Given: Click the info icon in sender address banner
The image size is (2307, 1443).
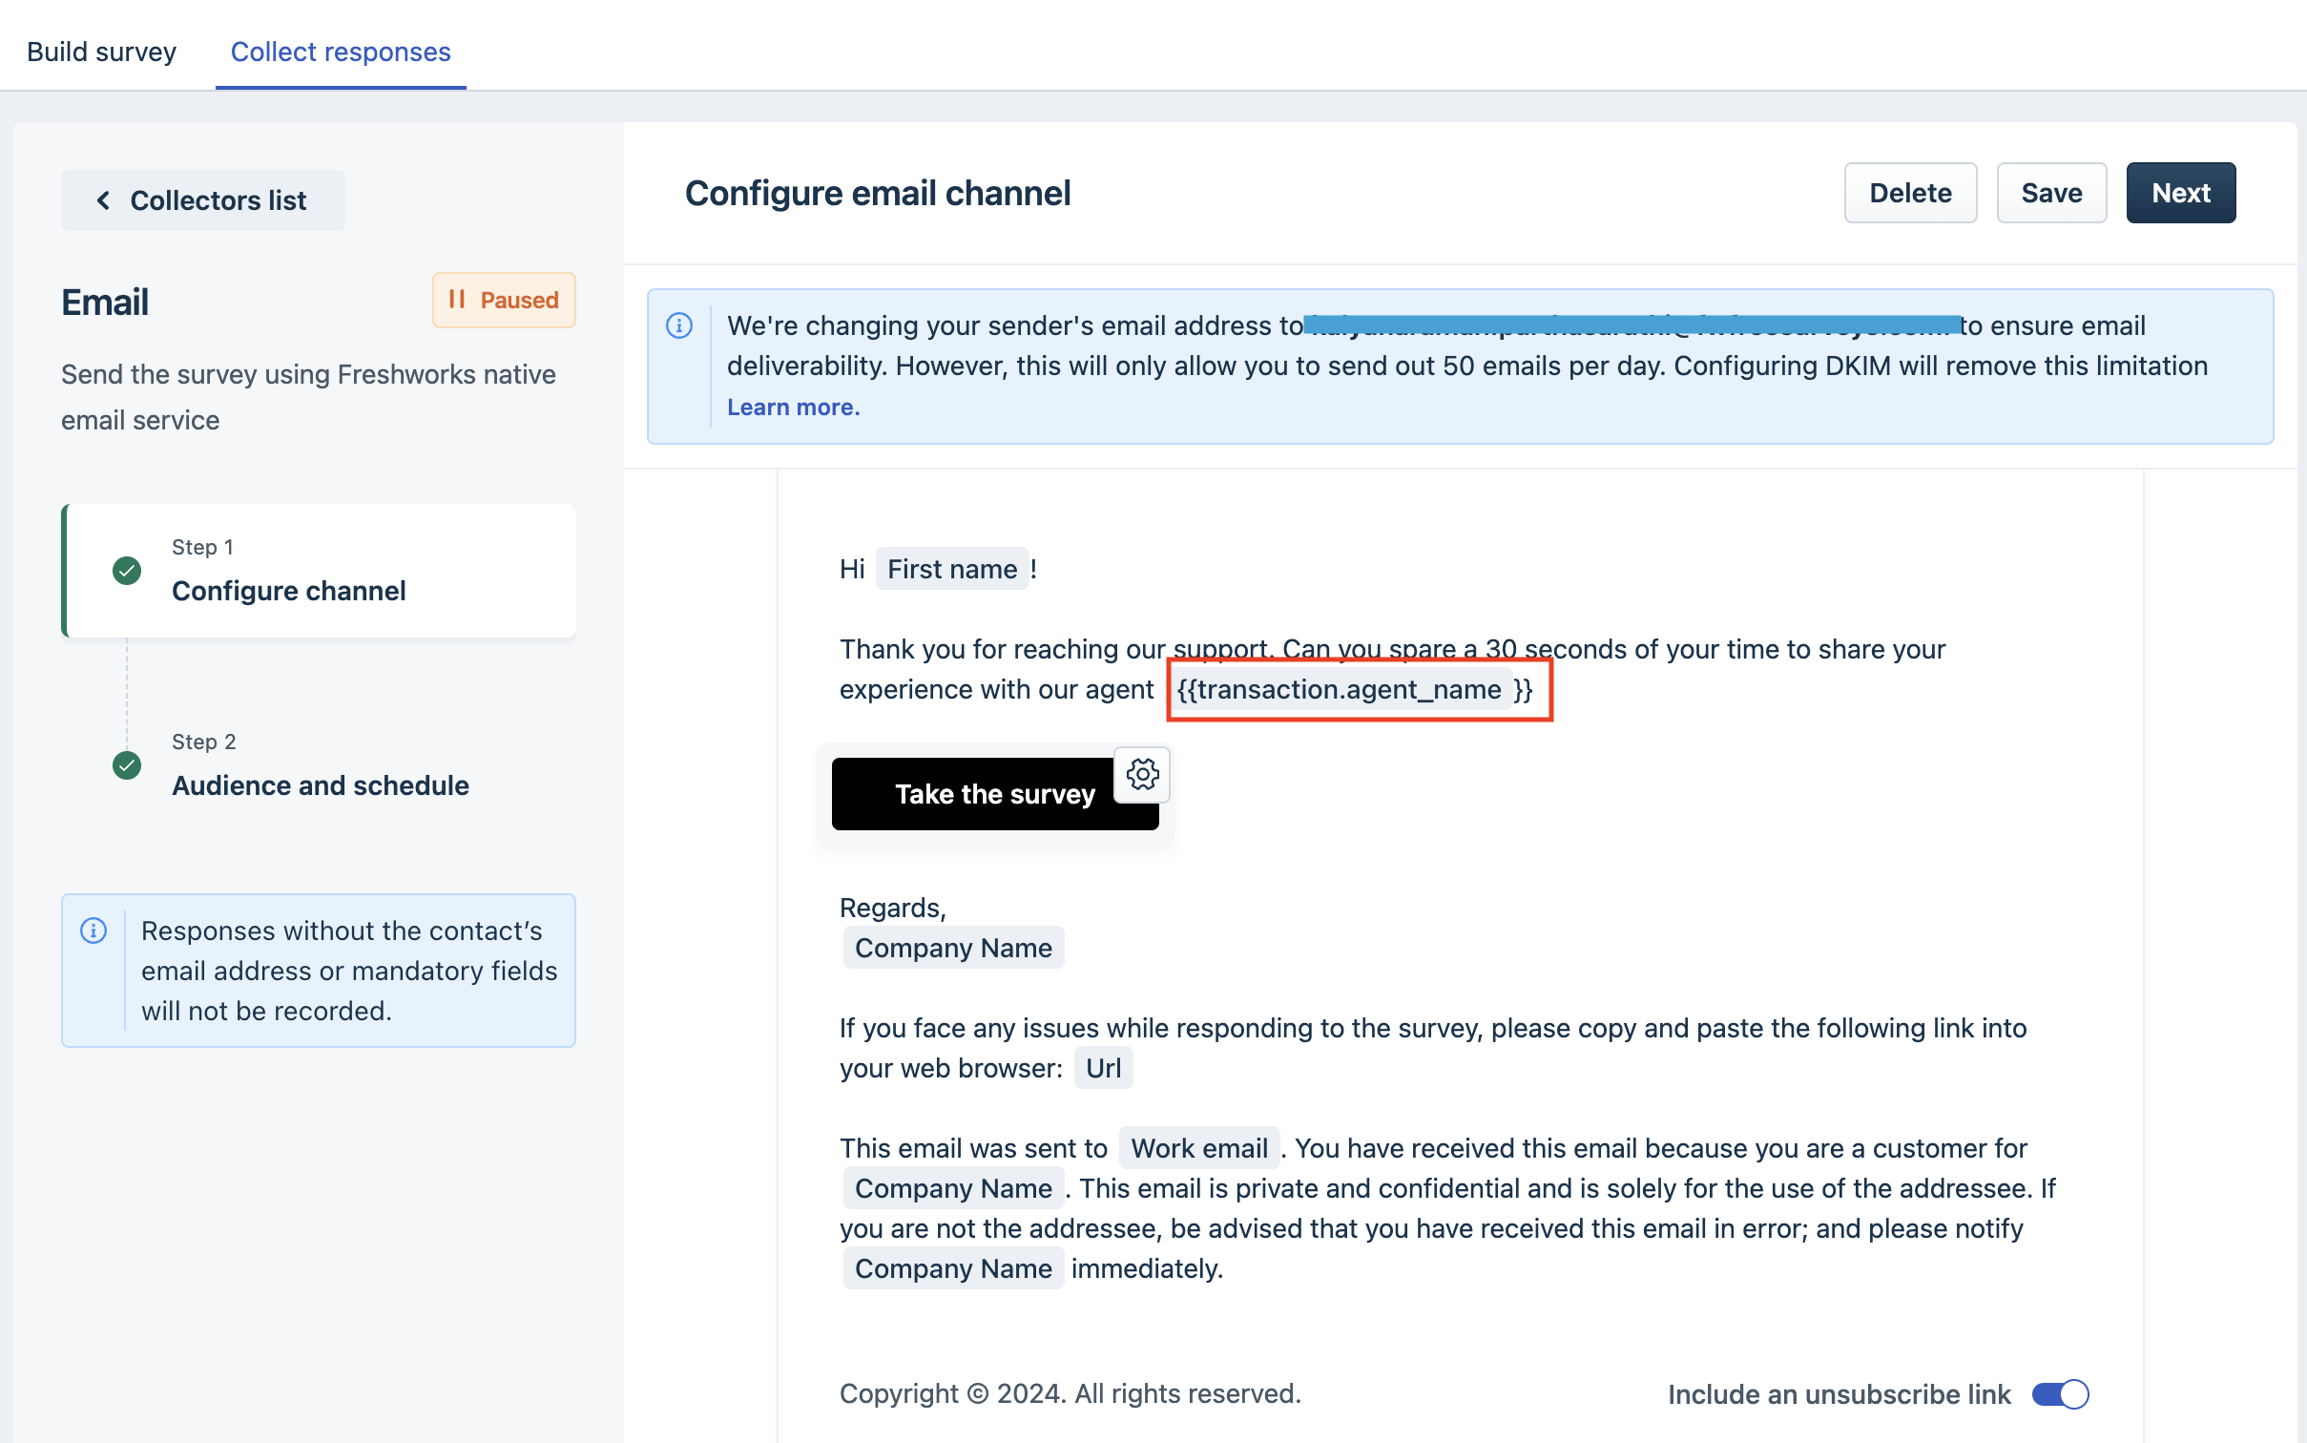Looking at the screenshot, I should [679, 325].
